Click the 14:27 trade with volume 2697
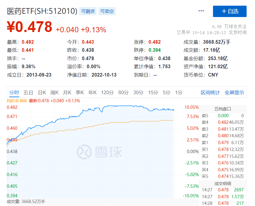Image resolution: width=255 pixels, height=206 pixels. coord(223,190)
